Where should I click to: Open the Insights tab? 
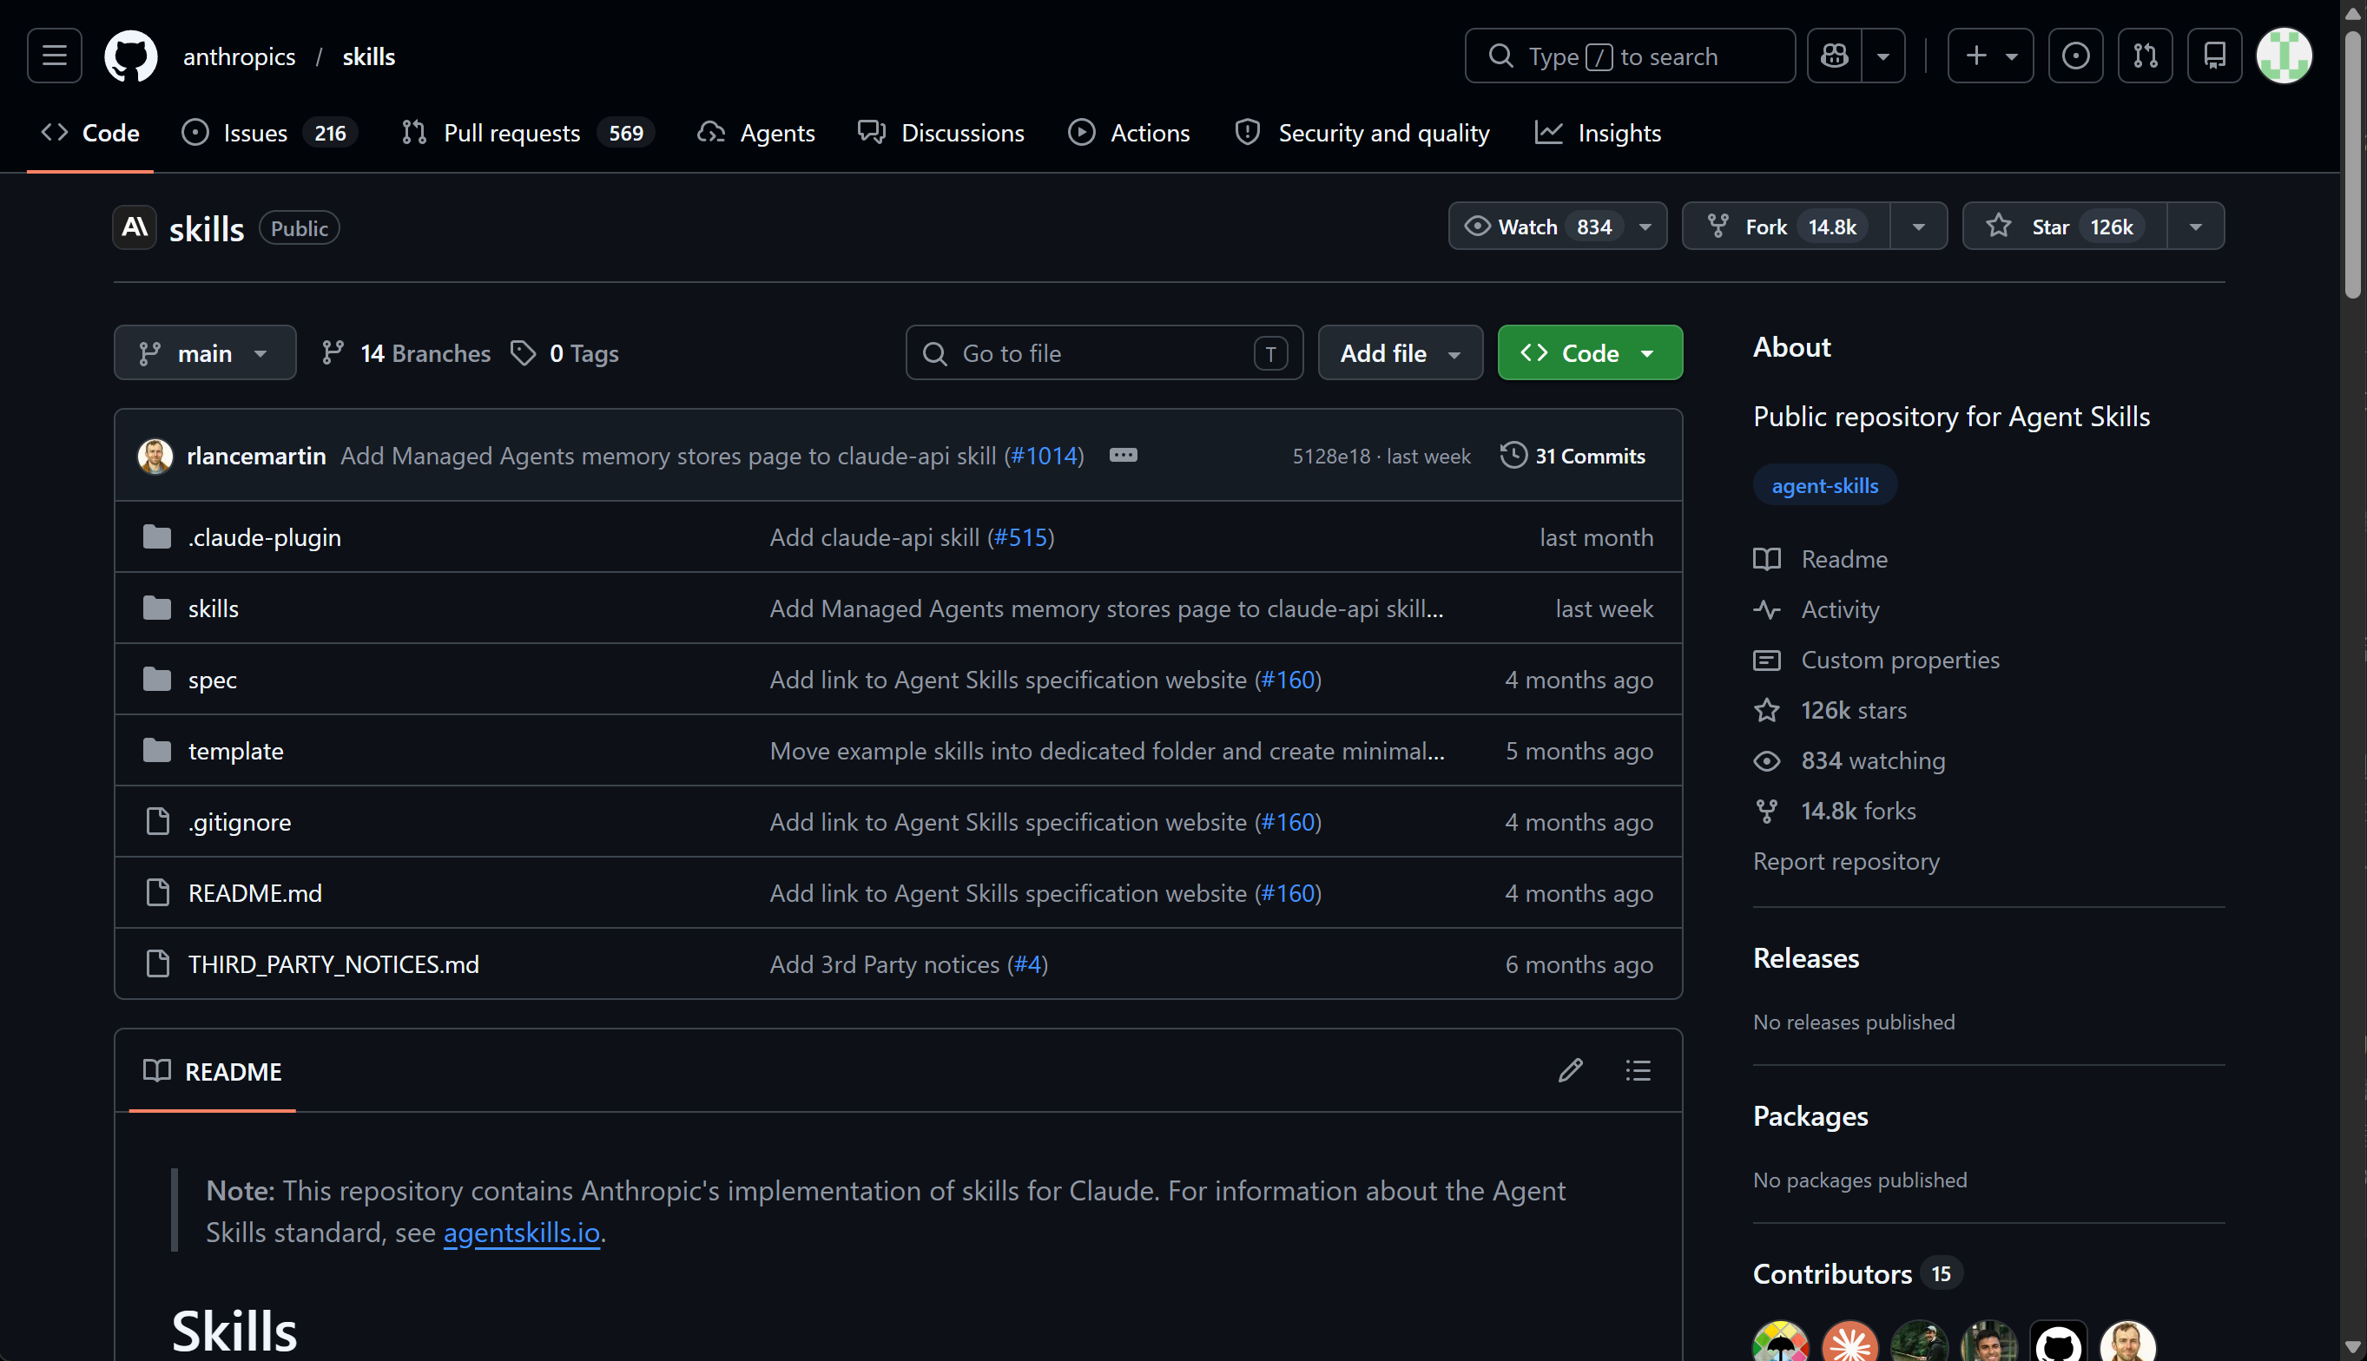1599,133
